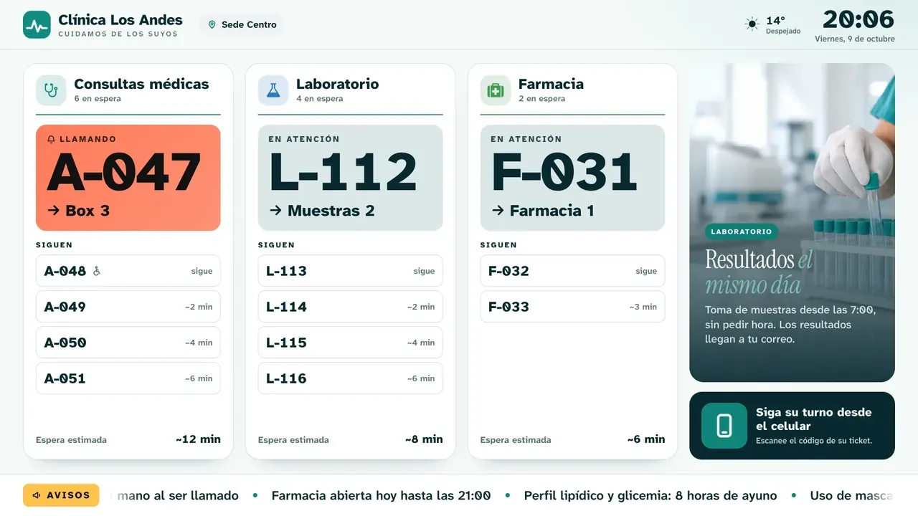
Task: Click the 'Farmacia abierta hoy hasta las 21:00' notice
Action: (381, 495)
